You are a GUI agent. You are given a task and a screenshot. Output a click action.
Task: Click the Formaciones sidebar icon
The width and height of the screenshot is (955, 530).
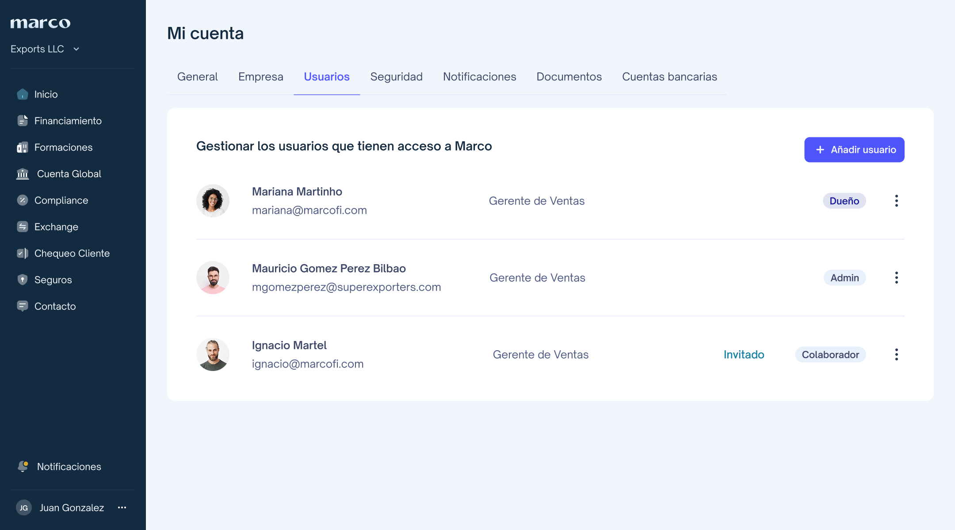pyautogui.click(x=23, y=147)
